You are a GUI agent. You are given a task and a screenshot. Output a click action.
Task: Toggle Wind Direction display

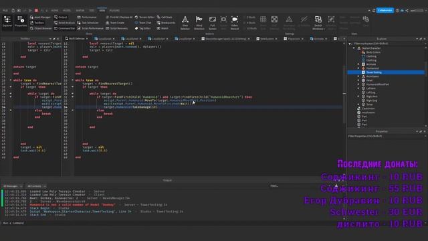[x=199, y=23]
